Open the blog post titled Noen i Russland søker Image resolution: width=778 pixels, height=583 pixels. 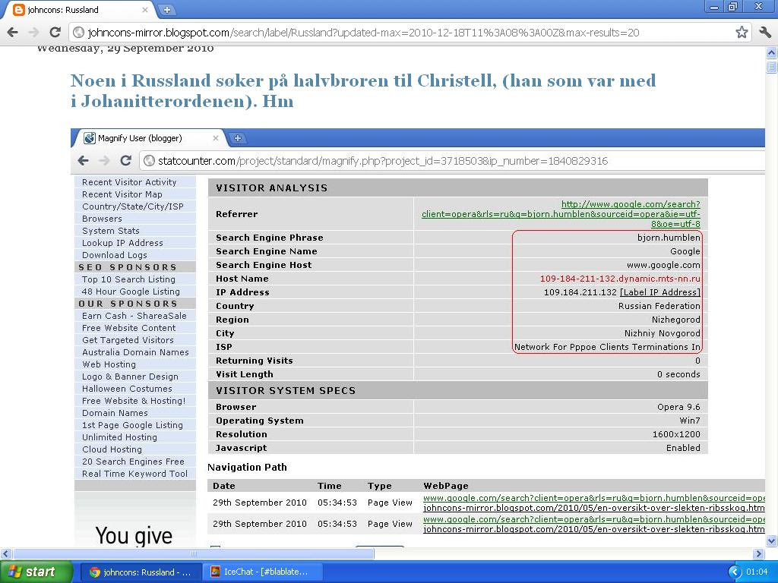(x=362, y=91)
